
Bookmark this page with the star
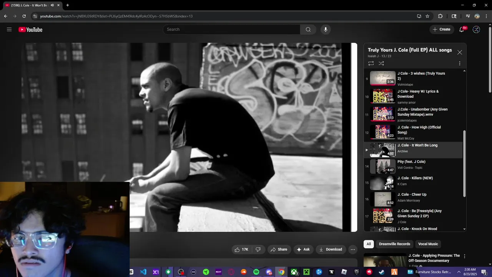[x=427, y=16]
